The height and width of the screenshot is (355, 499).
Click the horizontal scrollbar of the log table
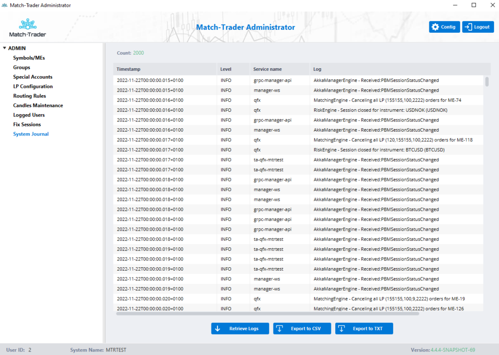coord(268,314)
